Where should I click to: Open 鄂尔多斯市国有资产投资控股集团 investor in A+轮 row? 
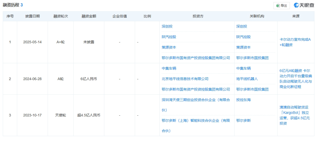point(196,58)
